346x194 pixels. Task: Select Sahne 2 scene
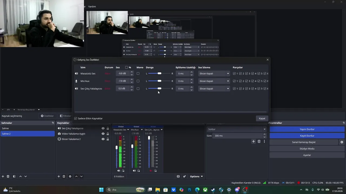(x=27, y=134)
